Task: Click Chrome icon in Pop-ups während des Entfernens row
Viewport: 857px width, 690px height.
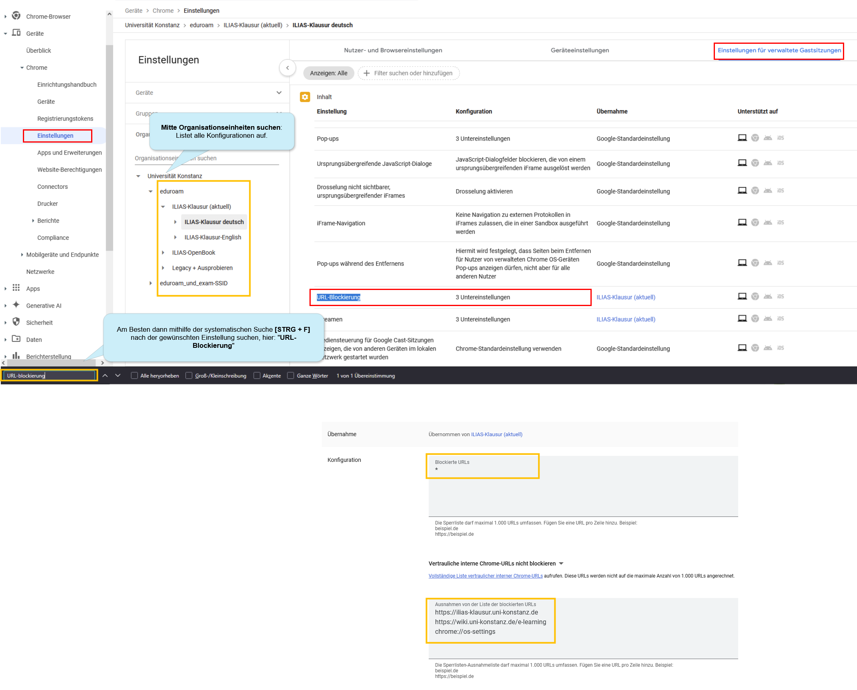Action: point(755,263)
